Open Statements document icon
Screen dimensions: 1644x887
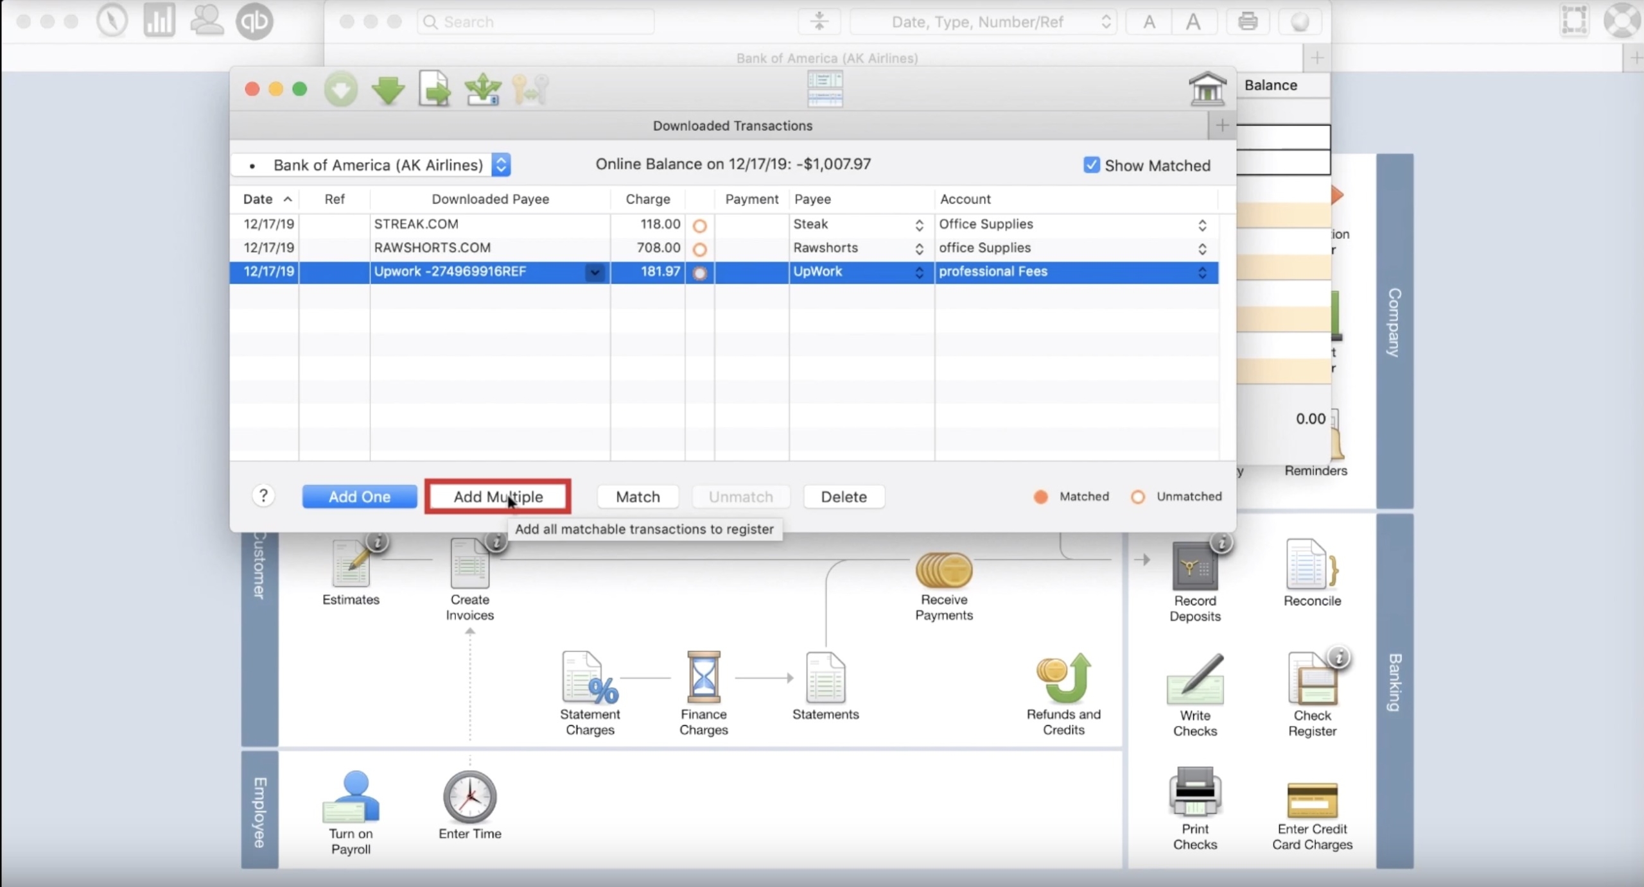click(826, 678)
